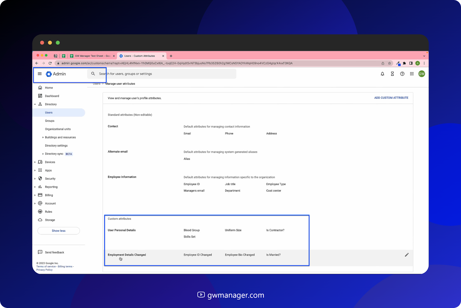Click the browser back arrow

coord(37,63)
